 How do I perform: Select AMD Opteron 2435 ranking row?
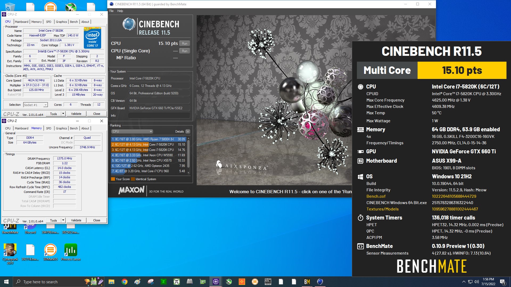[149, 166]
